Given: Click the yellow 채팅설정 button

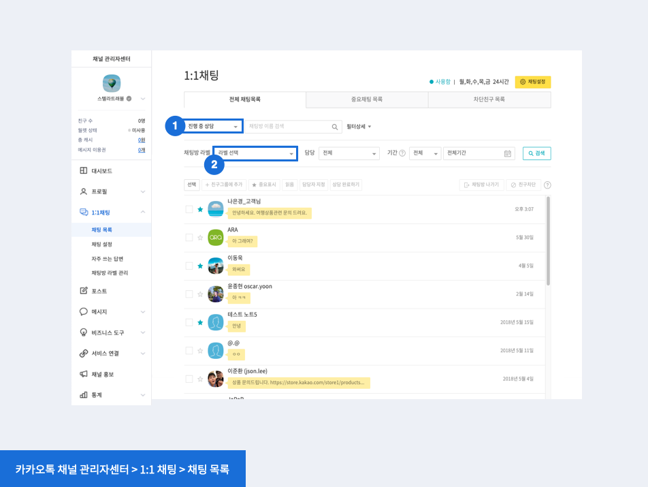Looking at the screenshot, I should [x=533, y=82].
